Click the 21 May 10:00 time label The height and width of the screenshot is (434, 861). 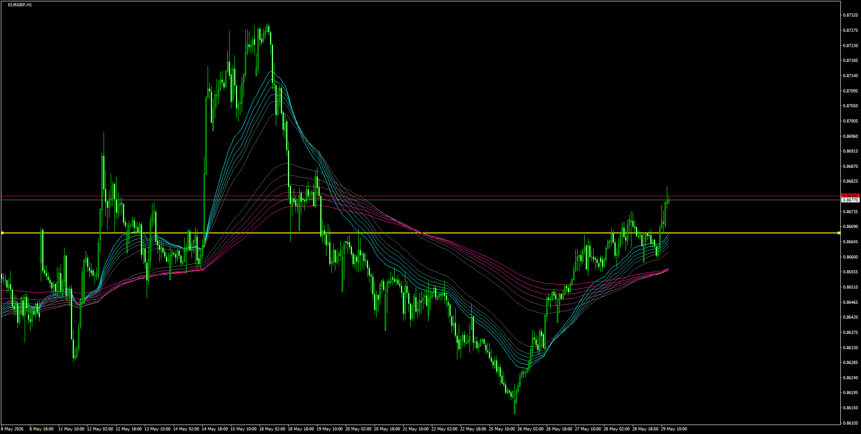[x=416, y=429]
